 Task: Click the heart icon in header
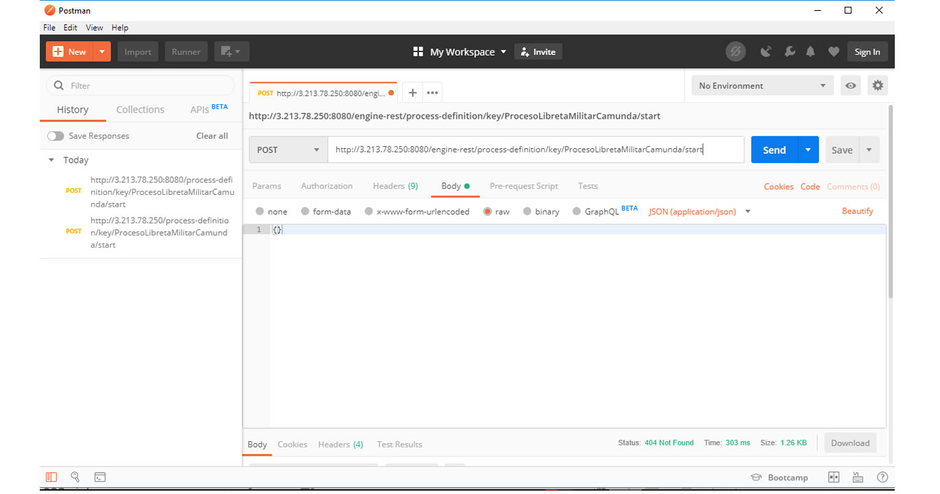(834, 51)
